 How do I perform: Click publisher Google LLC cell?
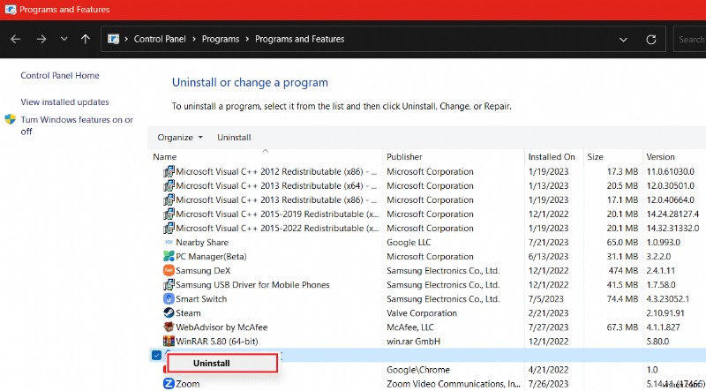[409, 243]
